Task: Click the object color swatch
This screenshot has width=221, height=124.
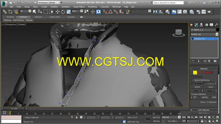Action: [x=217, y=30]
